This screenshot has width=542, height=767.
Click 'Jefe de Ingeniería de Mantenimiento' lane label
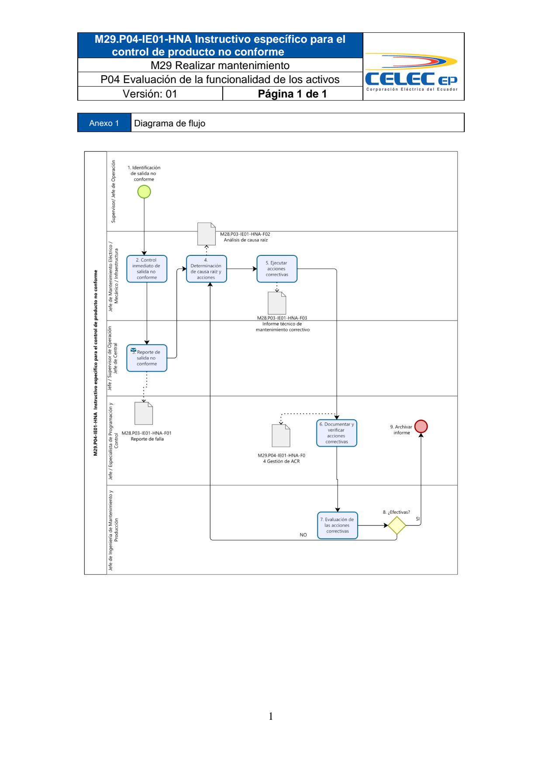pyautogui.click(x=113, y=530)
